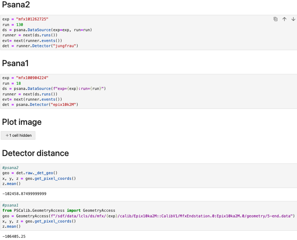Move the Psana2 code cell down
Image resolution: width=297 pixels, height=240 pixels.
(293, 19)
